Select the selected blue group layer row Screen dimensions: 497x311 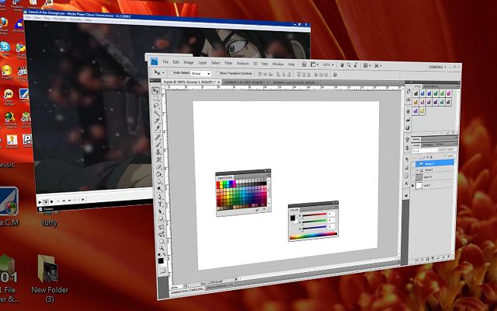435,164
